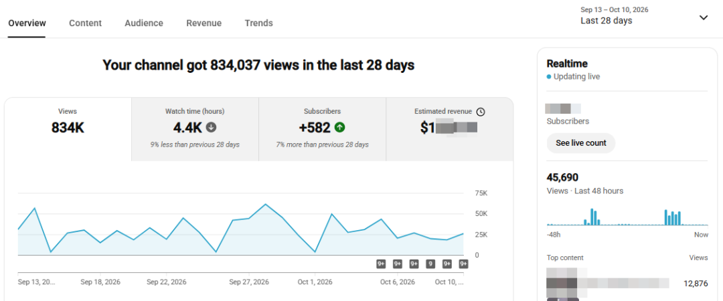The height and width of the screenshot is (301, 723).
Task: Select the Trends tab
Action: tap(258, 23)
